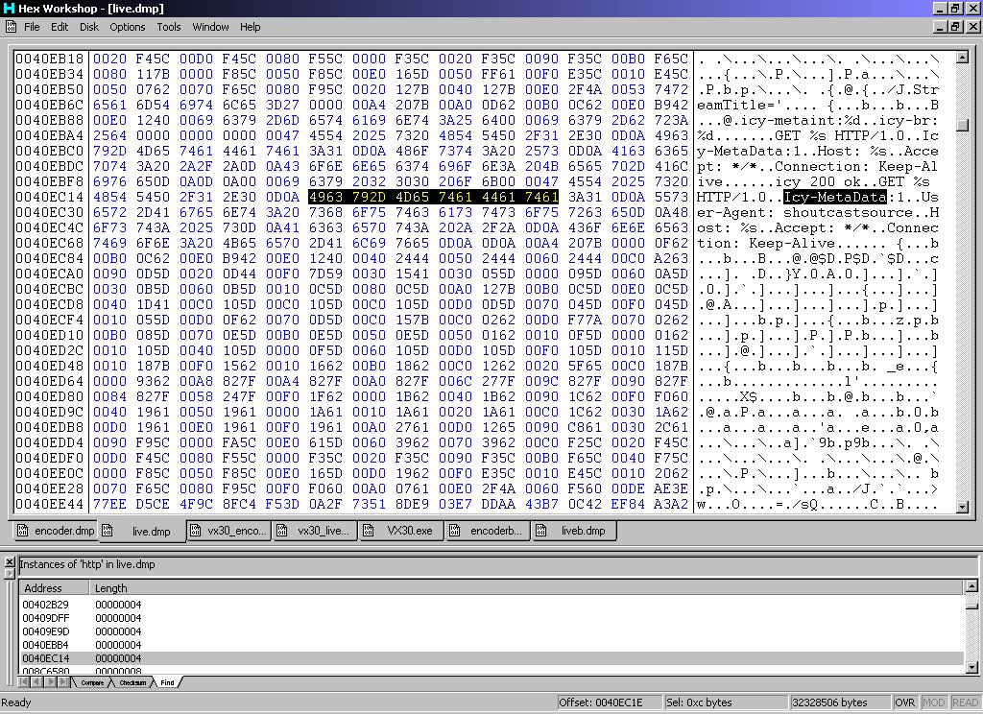Click the Ready status bar text

point(16,702)
